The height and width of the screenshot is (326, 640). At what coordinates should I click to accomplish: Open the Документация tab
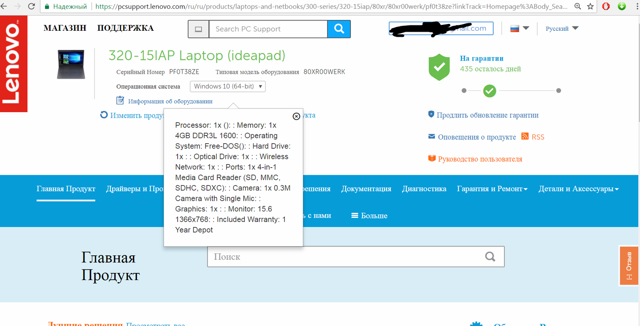366,189
